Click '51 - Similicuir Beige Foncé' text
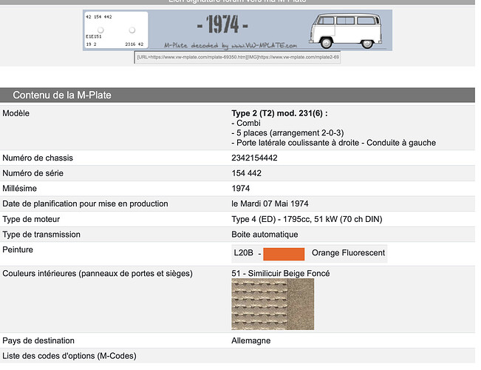The image size is (481, 370). (281, 274)
